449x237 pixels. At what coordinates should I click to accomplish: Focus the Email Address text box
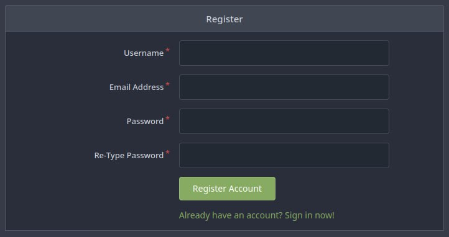[284, 87]
